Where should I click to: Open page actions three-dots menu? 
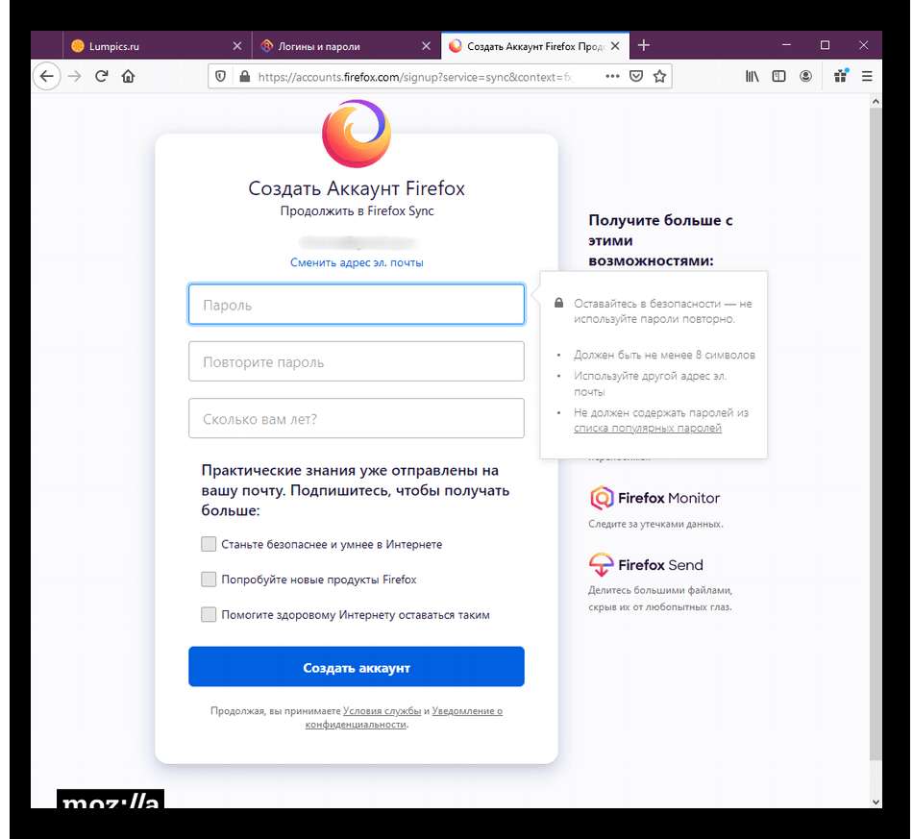[x=612, y=76]
